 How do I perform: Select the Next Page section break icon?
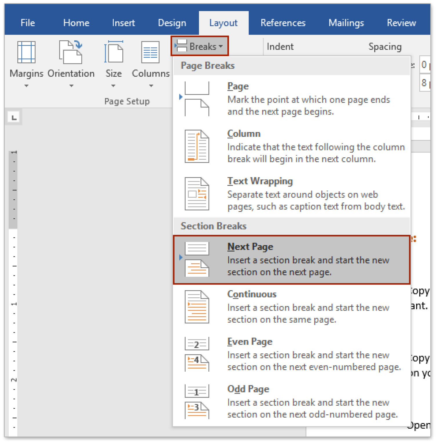pos(197,258)
